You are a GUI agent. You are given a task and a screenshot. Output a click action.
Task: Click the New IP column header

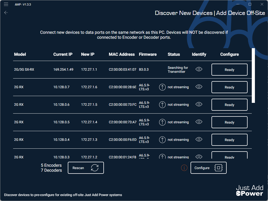[88, 54]
